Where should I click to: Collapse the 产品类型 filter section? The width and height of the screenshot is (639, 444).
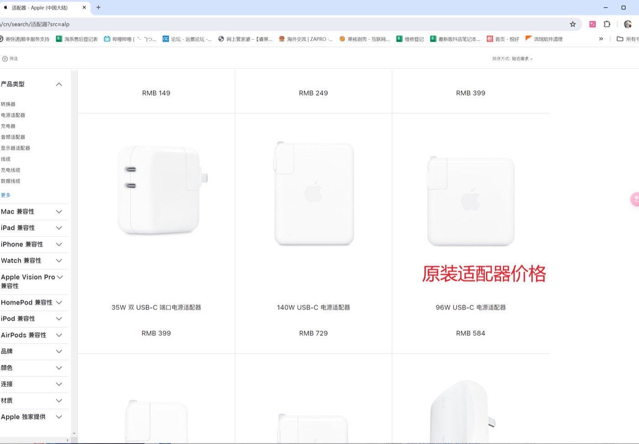[x=59, y=84]
